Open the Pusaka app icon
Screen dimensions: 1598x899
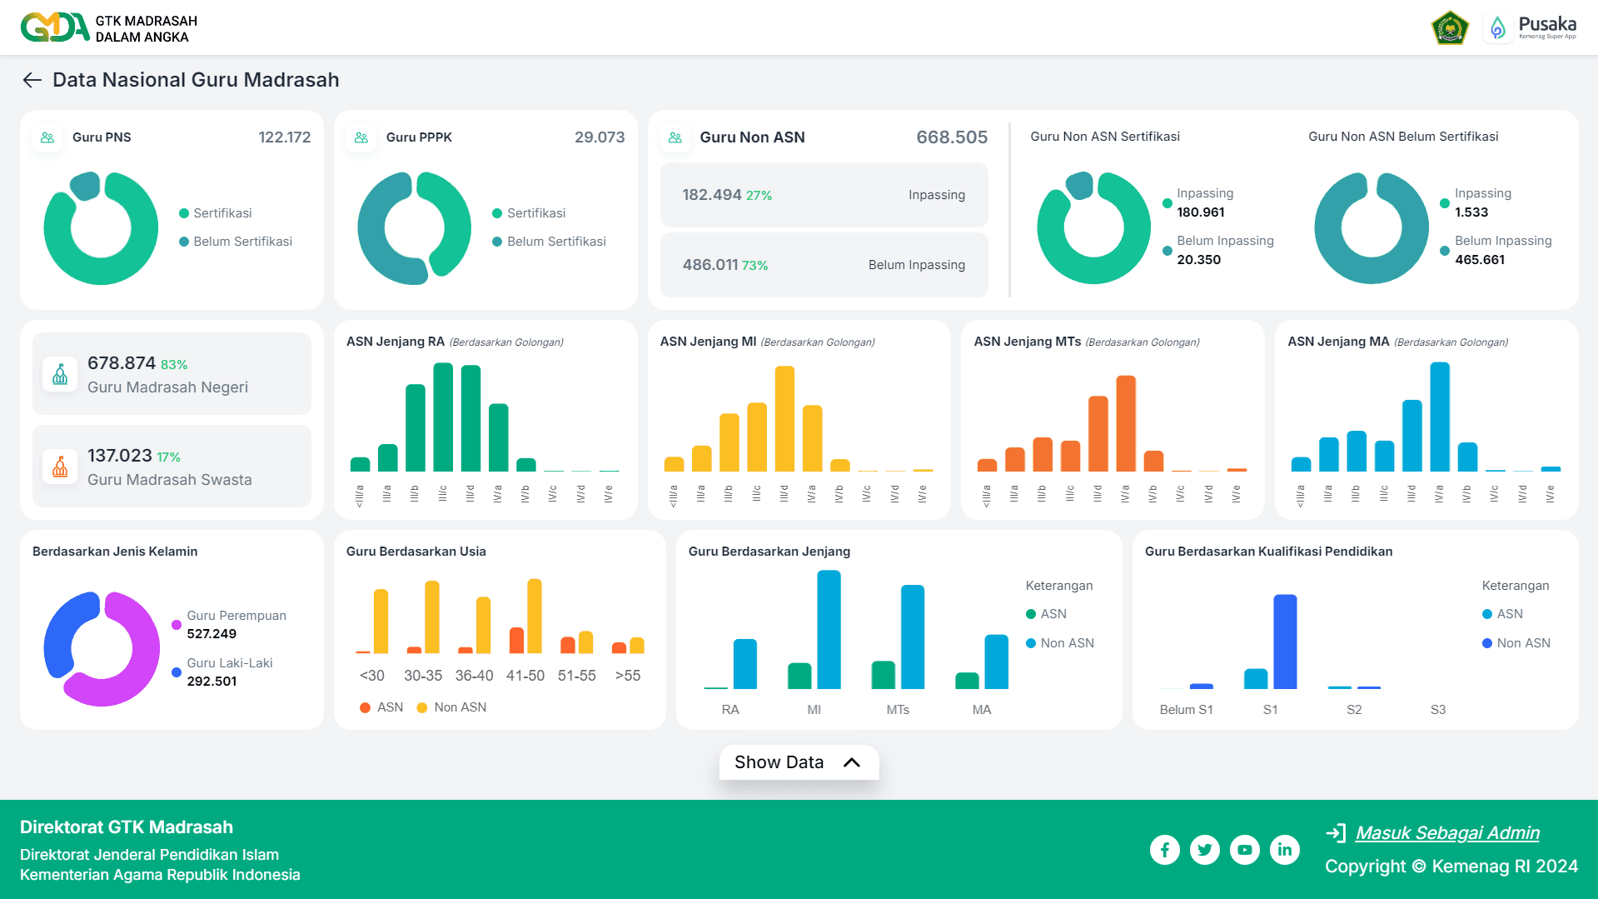click(1498, 27)
